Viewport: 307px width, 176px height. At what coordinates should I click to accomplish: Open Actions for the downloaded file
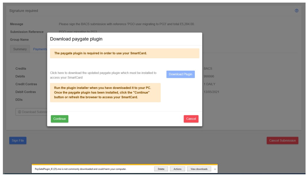(x=178, y=169)
